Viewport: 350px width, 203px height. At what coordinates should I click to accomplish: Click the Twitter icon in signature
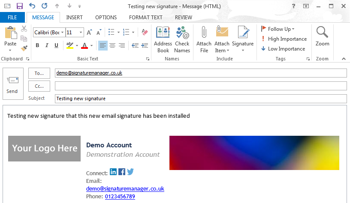tap(130, 172)
